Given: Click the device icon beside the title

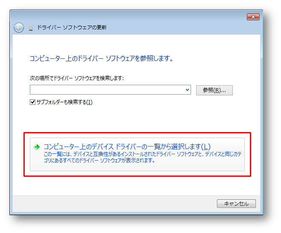Looking at the screenshot, I should coord(31,28).
